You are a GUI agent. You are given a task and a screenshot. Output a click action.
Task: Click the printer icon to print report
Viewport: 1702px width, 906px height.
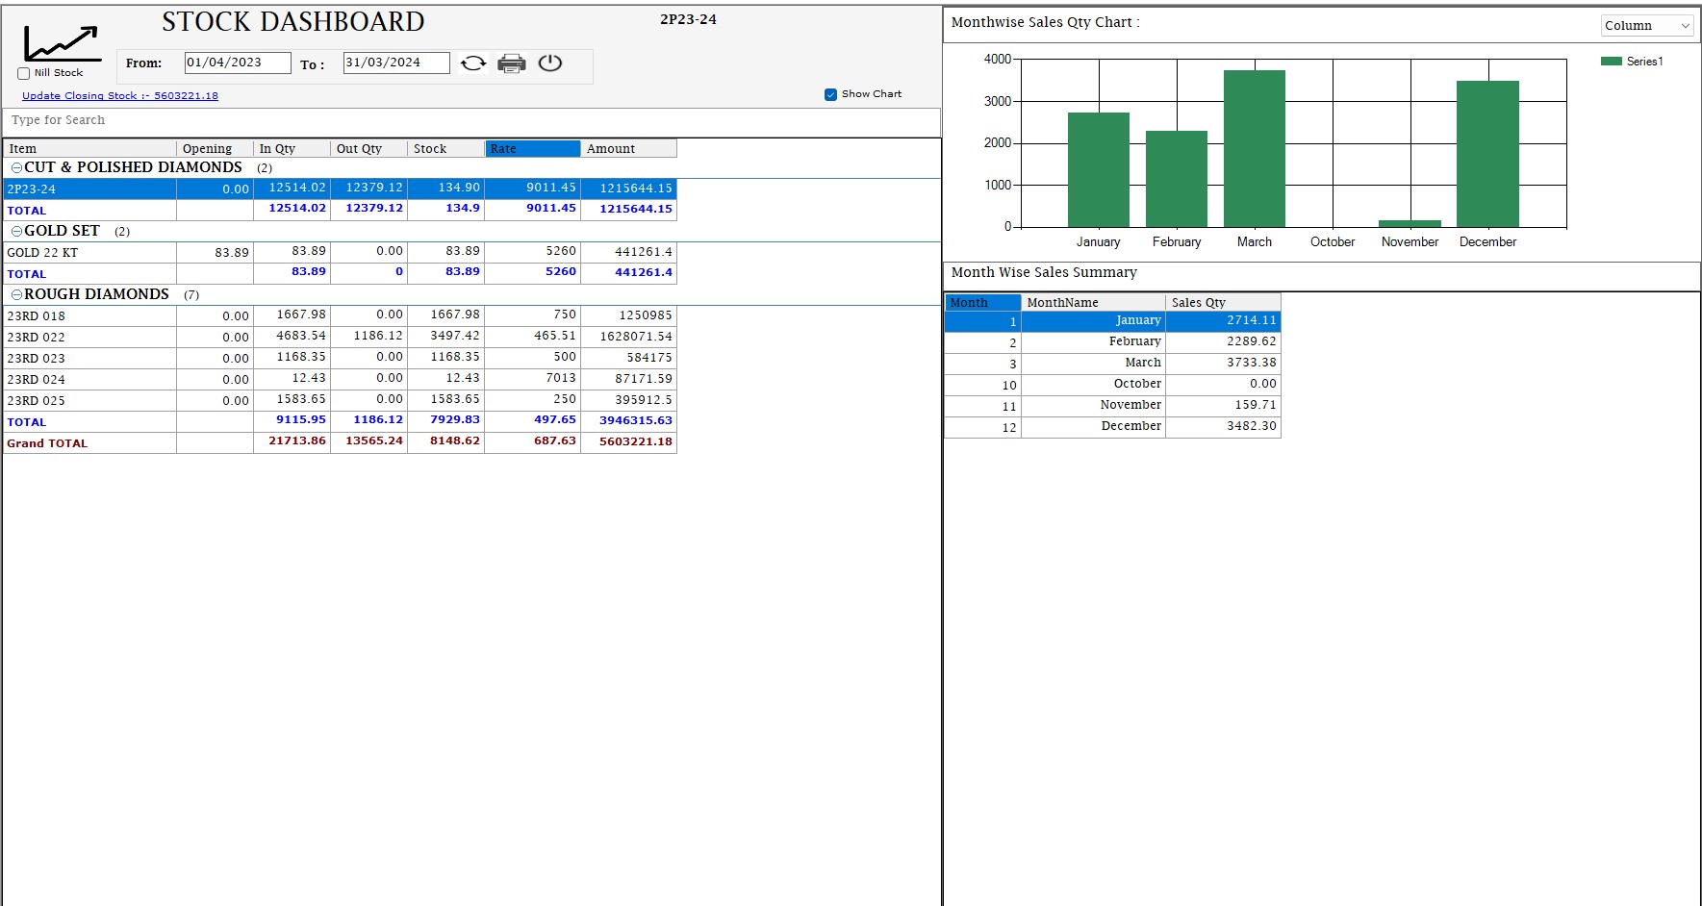pyautogui.click(x=512, y=63)
